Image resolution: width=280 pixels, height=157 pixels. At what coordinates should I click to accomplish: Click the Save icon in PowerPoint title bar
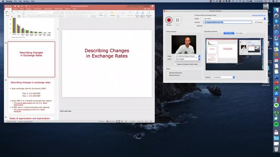click(x=19, y=6)
